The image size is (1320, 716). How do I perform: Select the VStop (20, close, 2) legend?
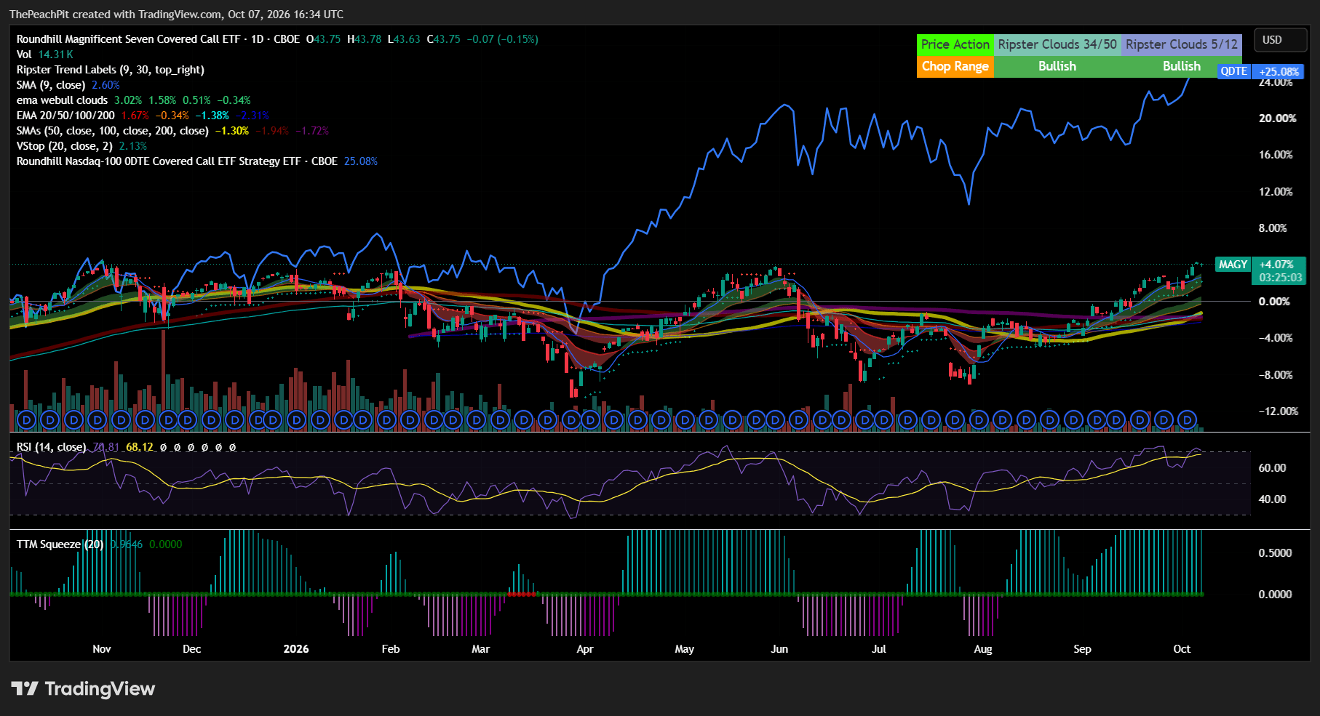coord(81,146)
